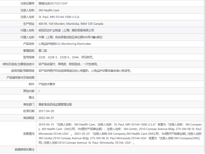The image size is (205, 154).
Task: Select production address 400 Rt. 100 Morden, Manitoba
Action: click(x=59, y=24)
